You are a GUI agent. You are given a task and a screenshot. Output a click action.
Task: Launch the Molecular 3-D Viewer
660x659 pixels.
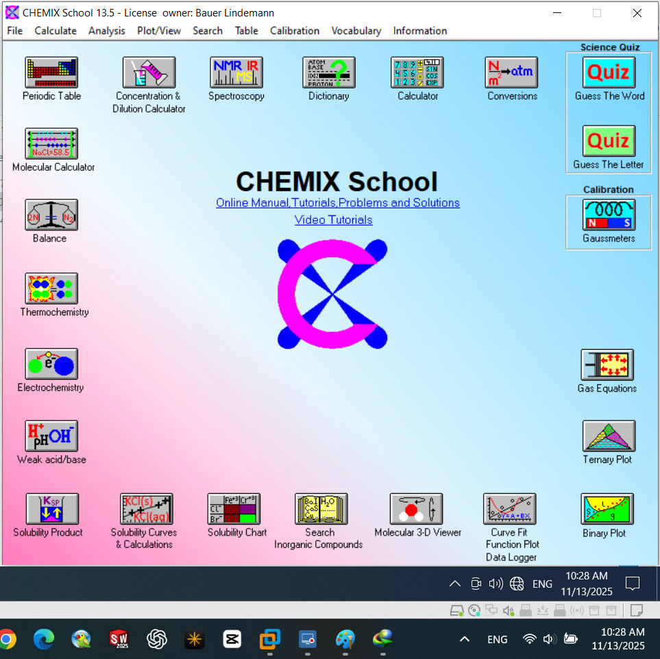click(416, 509)
